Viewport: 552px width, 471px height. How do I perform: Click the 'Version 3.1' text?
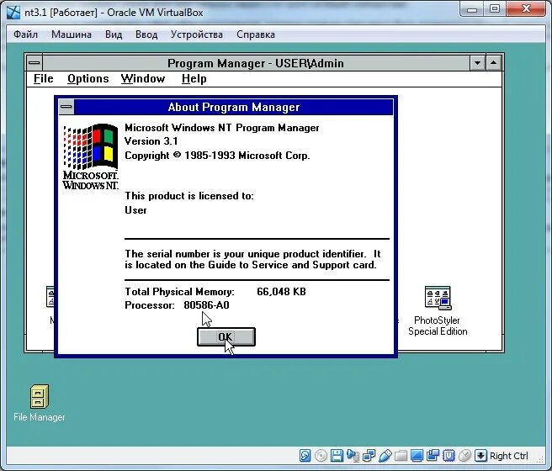[x=151, y=141]
